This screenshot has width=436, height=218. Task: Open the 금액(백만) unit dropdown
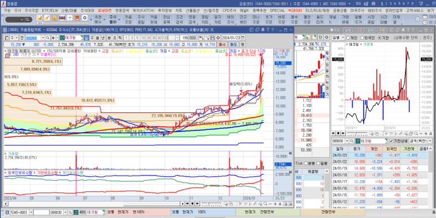pyautogui.click(x=431, y=141)
